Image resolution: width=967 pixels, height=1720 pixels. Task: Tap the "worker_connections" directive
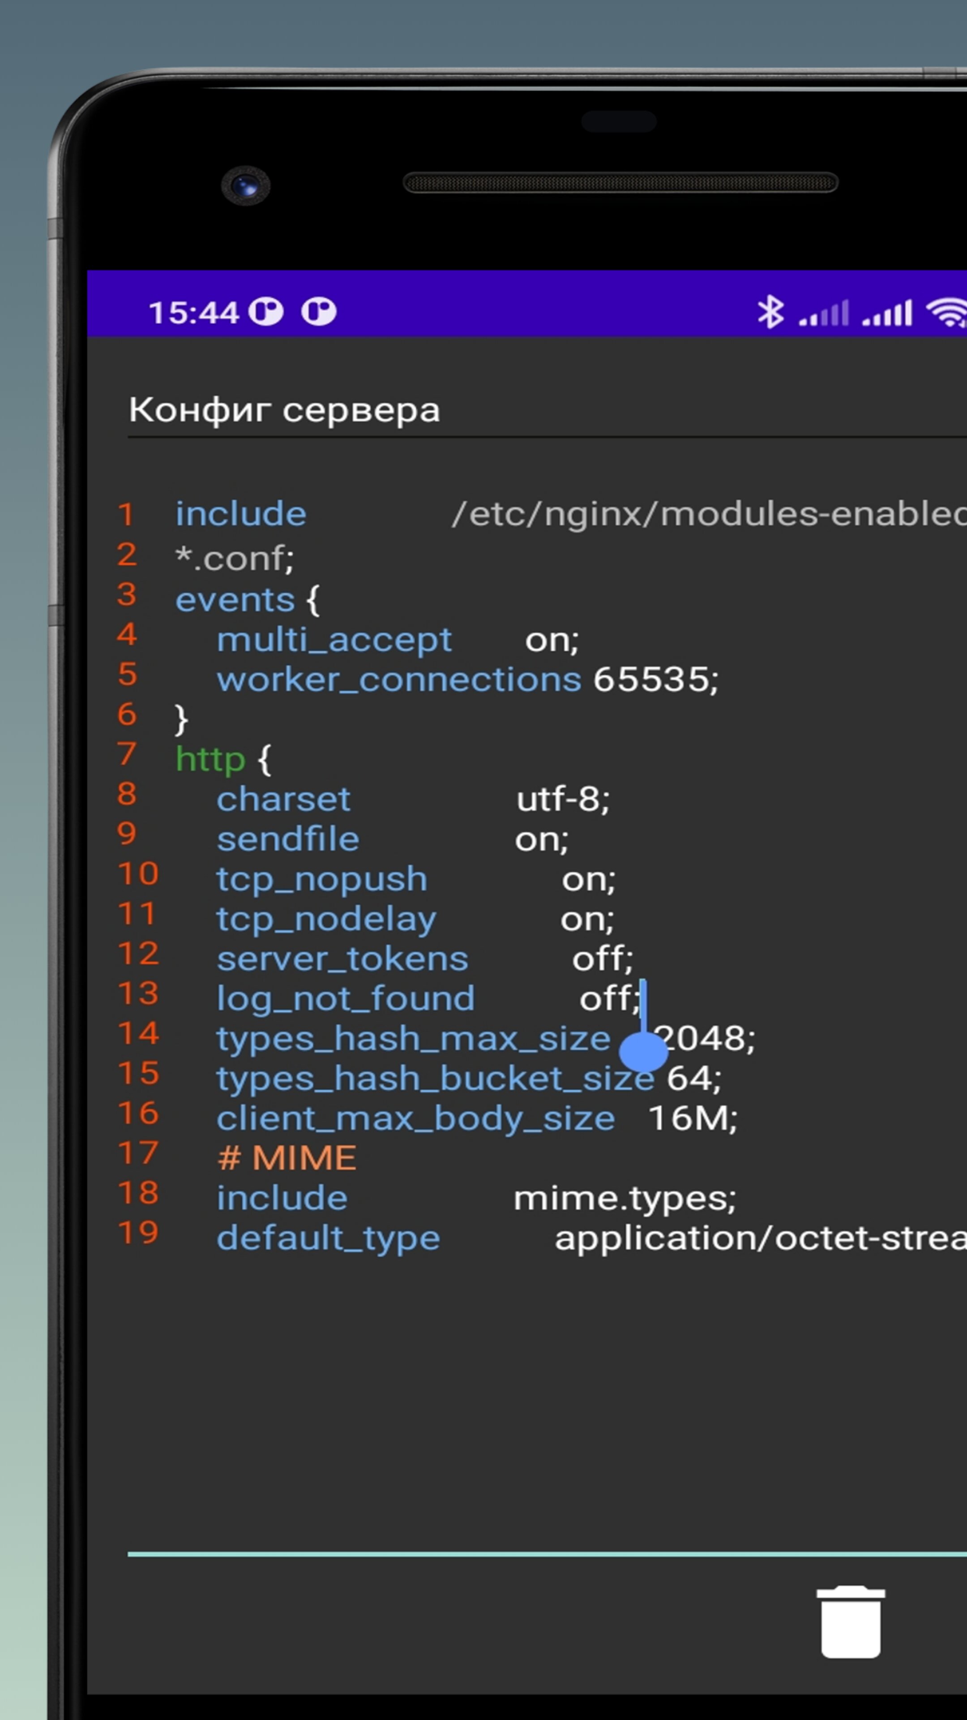[399, 680]
